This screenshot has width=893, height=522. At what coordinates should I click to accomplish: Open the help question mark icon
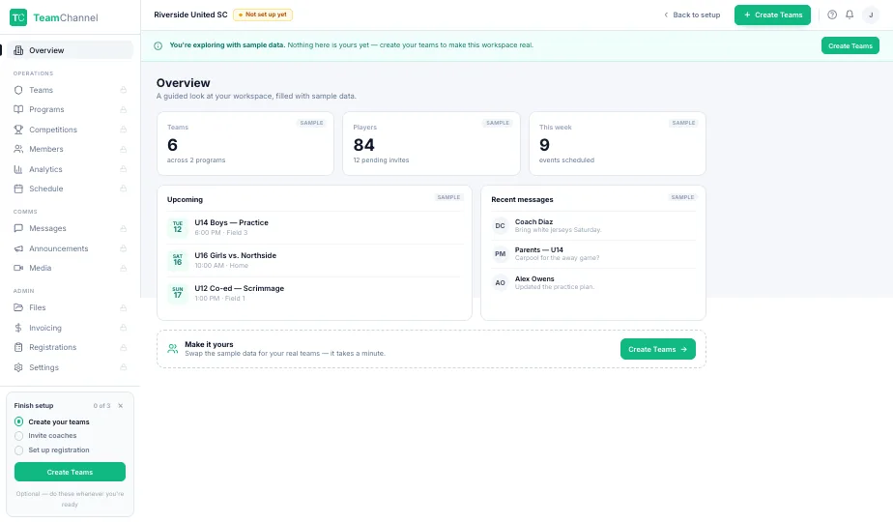click(832, 14)
